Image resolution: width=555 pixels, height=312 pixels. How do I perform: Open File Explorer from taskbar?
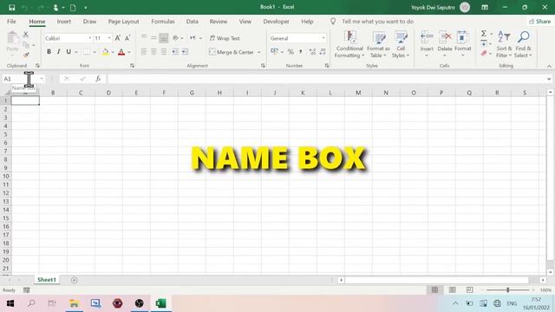click(74, 303)
